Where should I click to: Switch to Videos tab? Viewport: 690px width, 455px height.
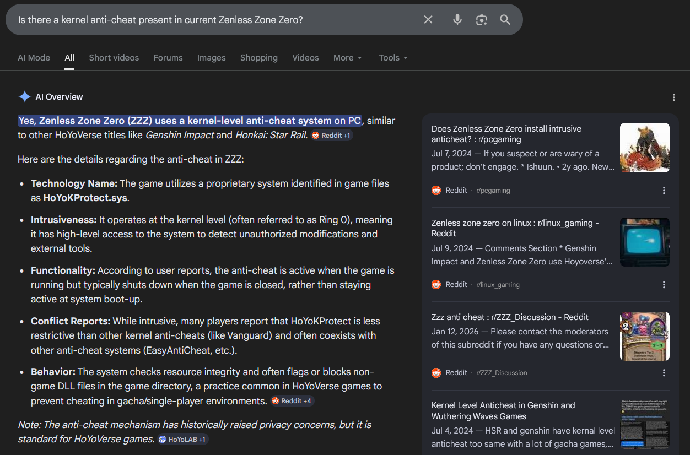(305, 57)
